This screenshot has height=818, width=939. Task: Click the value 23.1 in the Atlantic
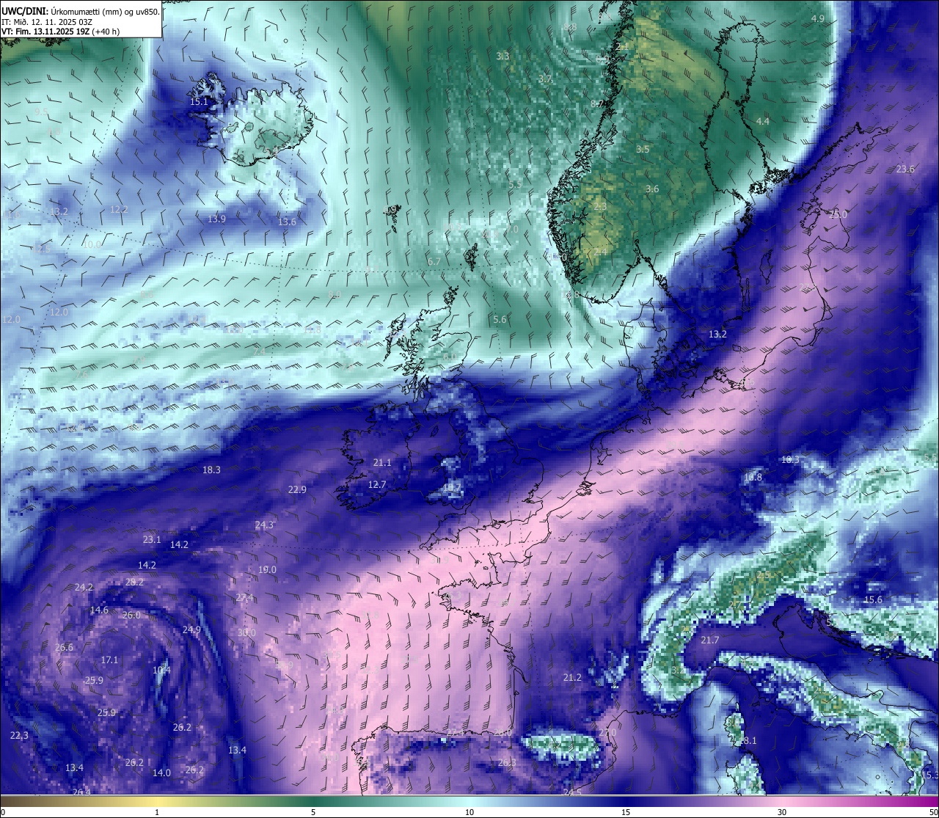coord(152,539)
